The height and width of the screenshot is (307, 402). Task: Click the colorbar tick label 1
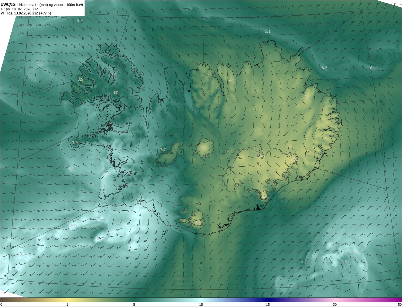click(67, 304)
